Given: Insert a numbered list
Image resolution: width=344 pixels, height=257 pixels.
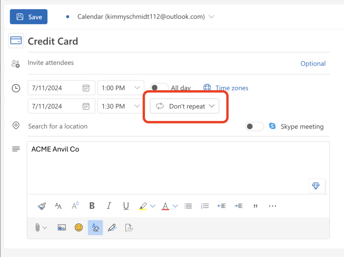Looking at the screenshot, I should (205, 206).
